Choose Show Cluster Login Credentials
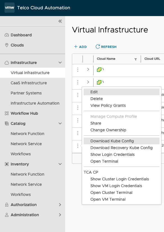Image resolution: width=164 pixels, height=232 pixels. 122,179
